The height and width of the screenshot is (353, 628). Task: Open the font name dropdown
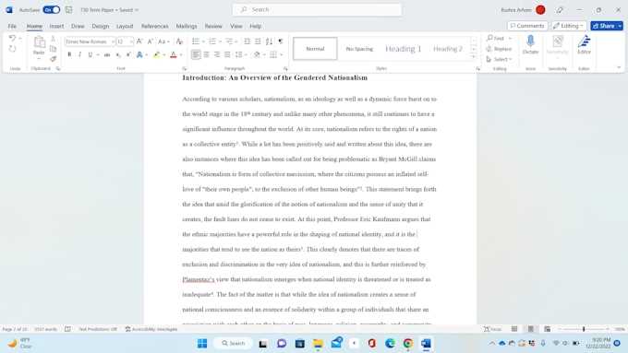[113, 41]
